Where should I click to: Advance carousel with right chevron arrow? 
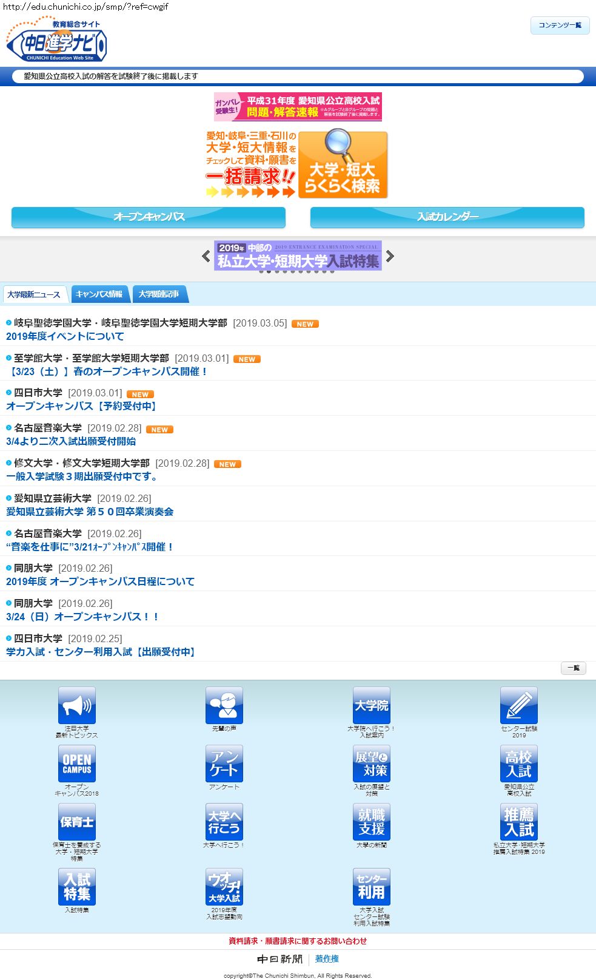point(390,256)
